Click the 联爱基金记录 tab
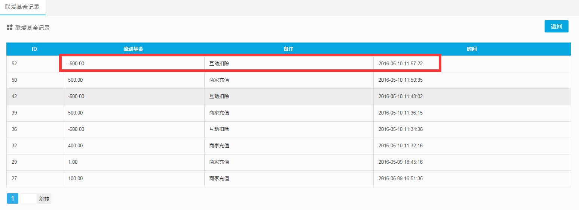This screenshot has width=579, height=210. [x=22, y=7]
